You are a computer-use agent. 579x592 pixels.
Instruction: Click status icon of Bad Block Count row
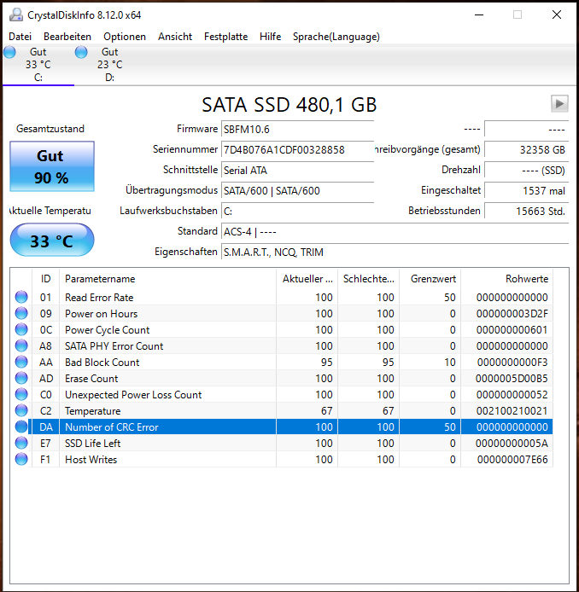click(21, 362)
